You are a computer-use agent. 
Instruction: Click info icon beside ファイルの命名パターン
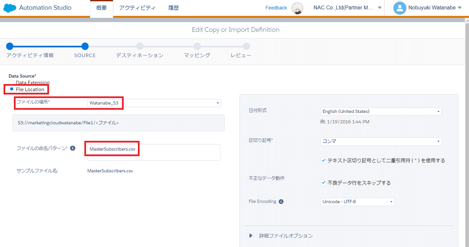coord(72,148)
